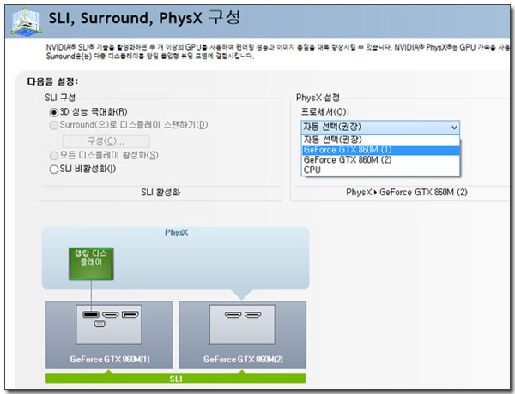Pick GeForce GTX 860M (2) from list
Image resolution: width=515 pixels, height=394 pixels.
pos(380,160)
